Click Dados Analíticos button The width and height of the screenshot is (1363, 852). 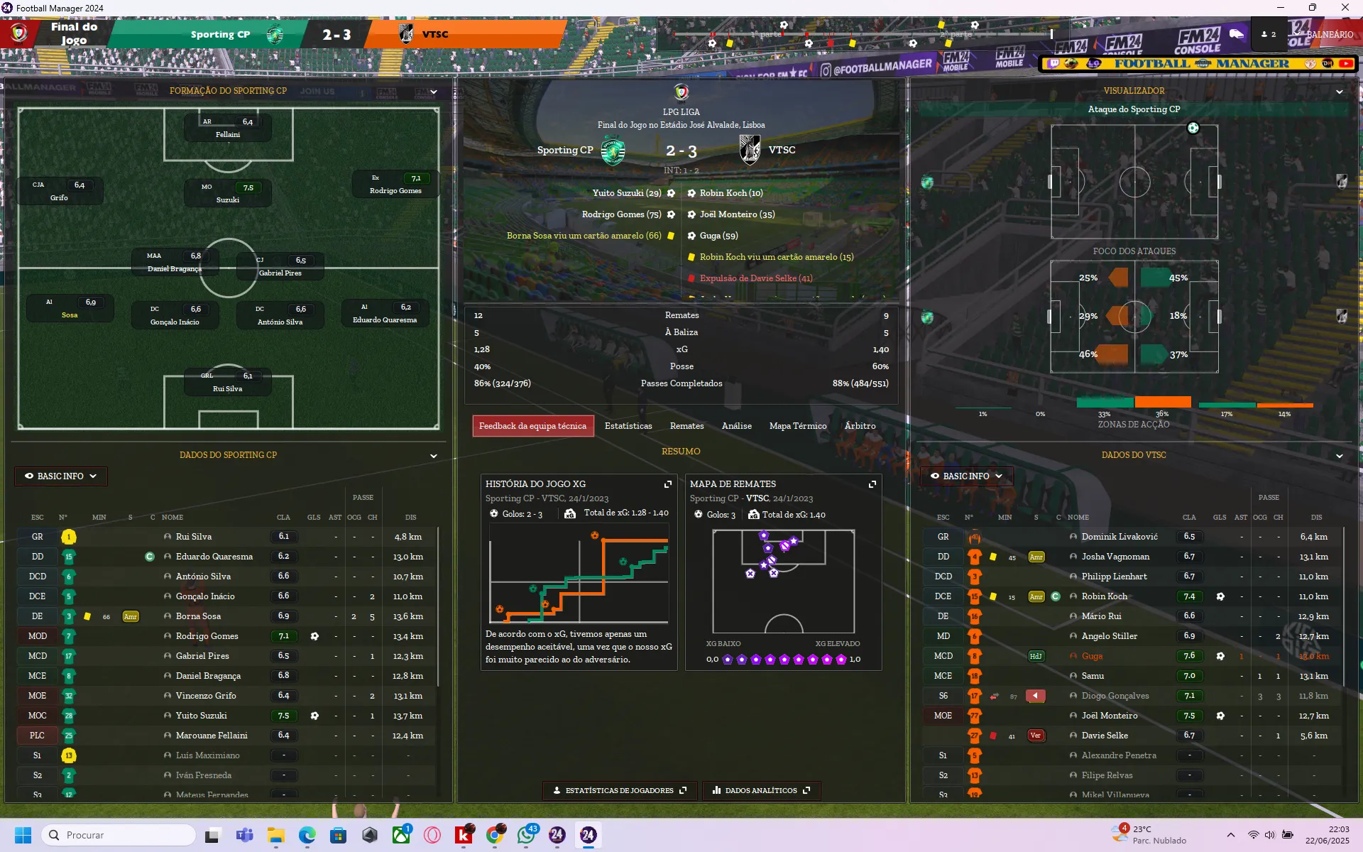pyautogui.click(x=761, y=790)
